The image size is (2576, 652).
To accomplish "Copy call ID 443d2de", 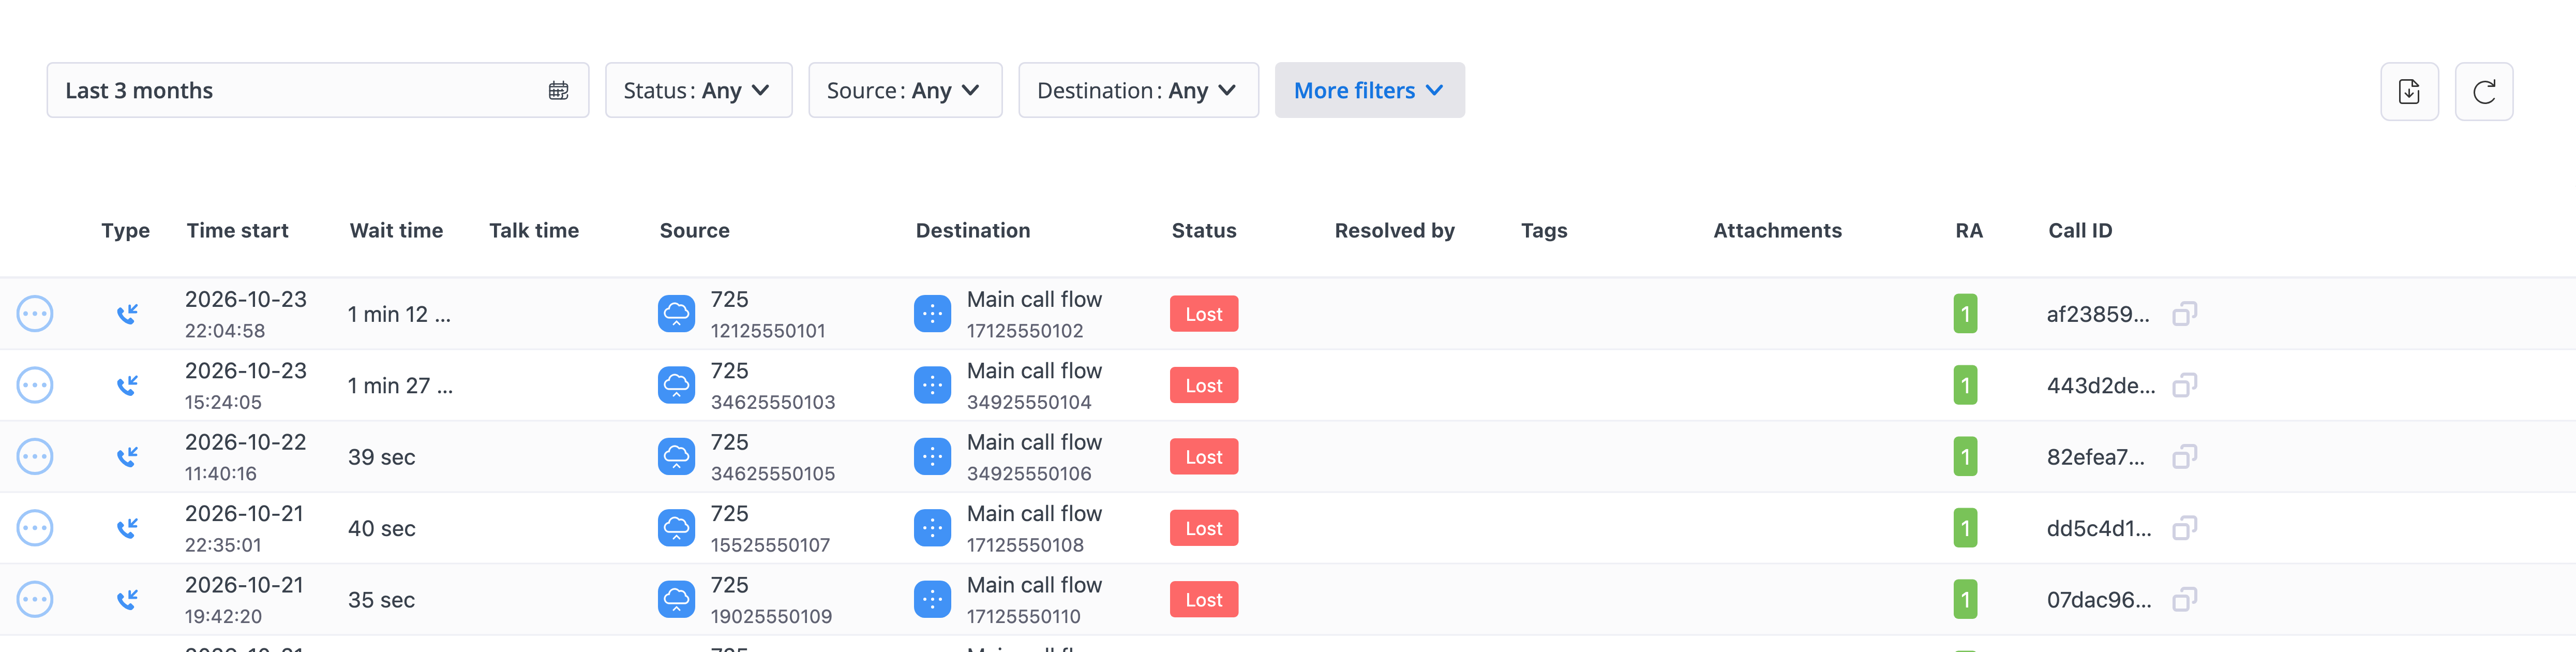I will [2185, 385].
